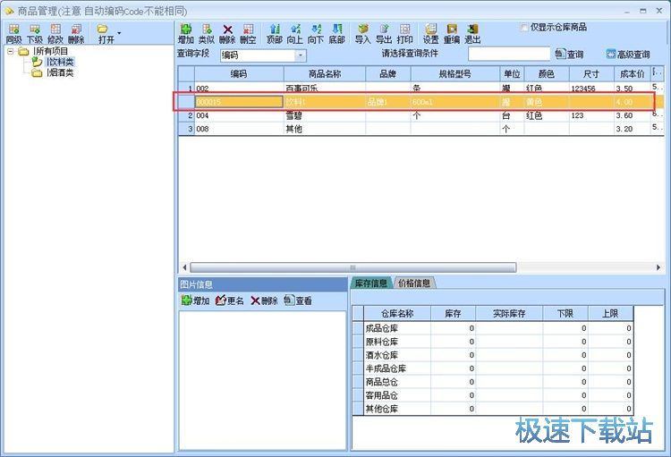
Task: Move to 顶部 (top) icon
Action: click(x=275, y=34)
